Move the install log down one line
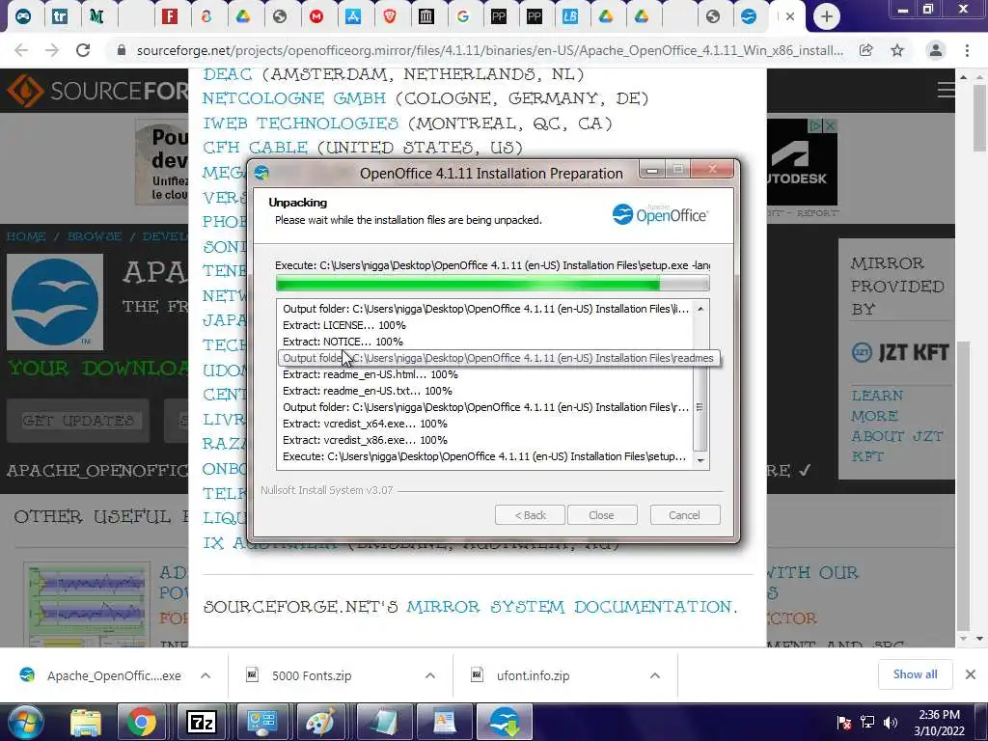 (x=700, y=461)
